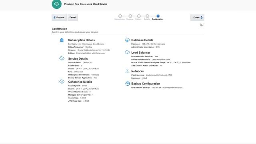Click the 'JVM Heap Size' row
The width and height of the screenshot is (256, 144).
(x=79, y=101)
